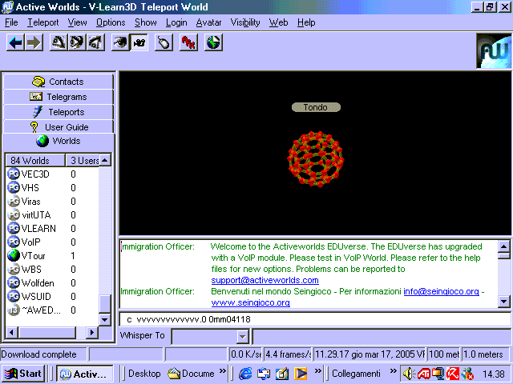Click chat window scroll-up arrow
This screenshot has height=384, width=513.
pos(504,246)
